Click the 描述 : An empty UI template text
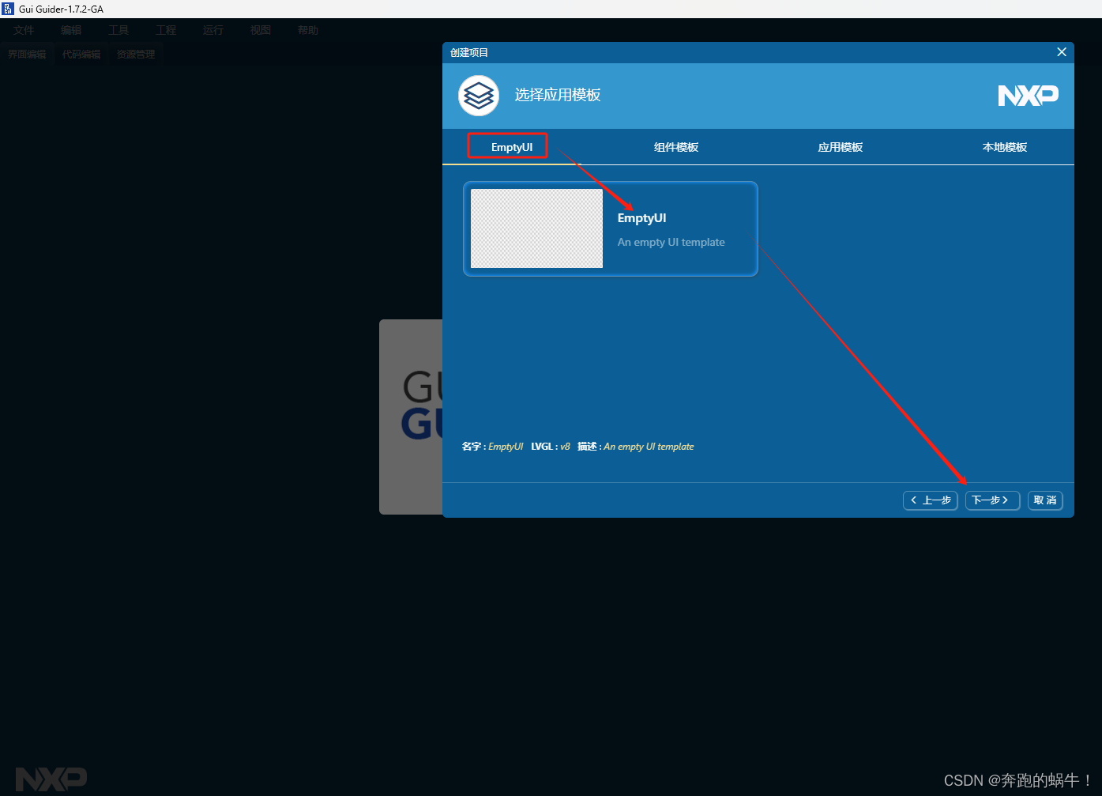 [x=636, y=447]
